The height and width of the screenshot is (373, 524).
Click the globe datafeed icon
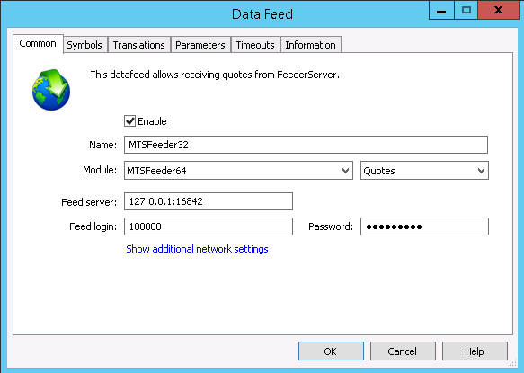point(51,90)
